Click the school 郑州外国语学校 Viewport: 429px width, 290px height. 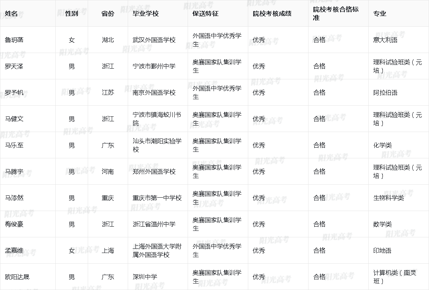(154, 172)
